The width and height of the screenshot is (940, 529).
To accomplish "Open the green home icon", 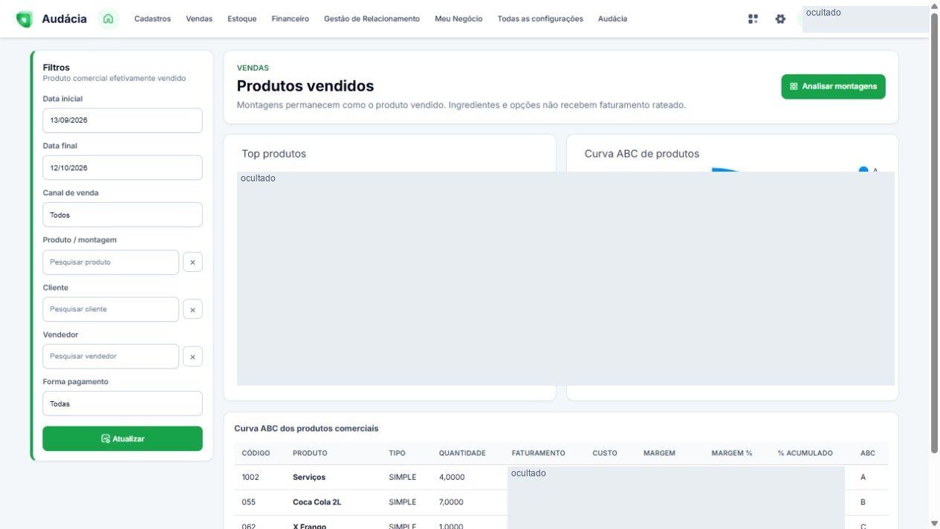I will click(x=108, y=19).
